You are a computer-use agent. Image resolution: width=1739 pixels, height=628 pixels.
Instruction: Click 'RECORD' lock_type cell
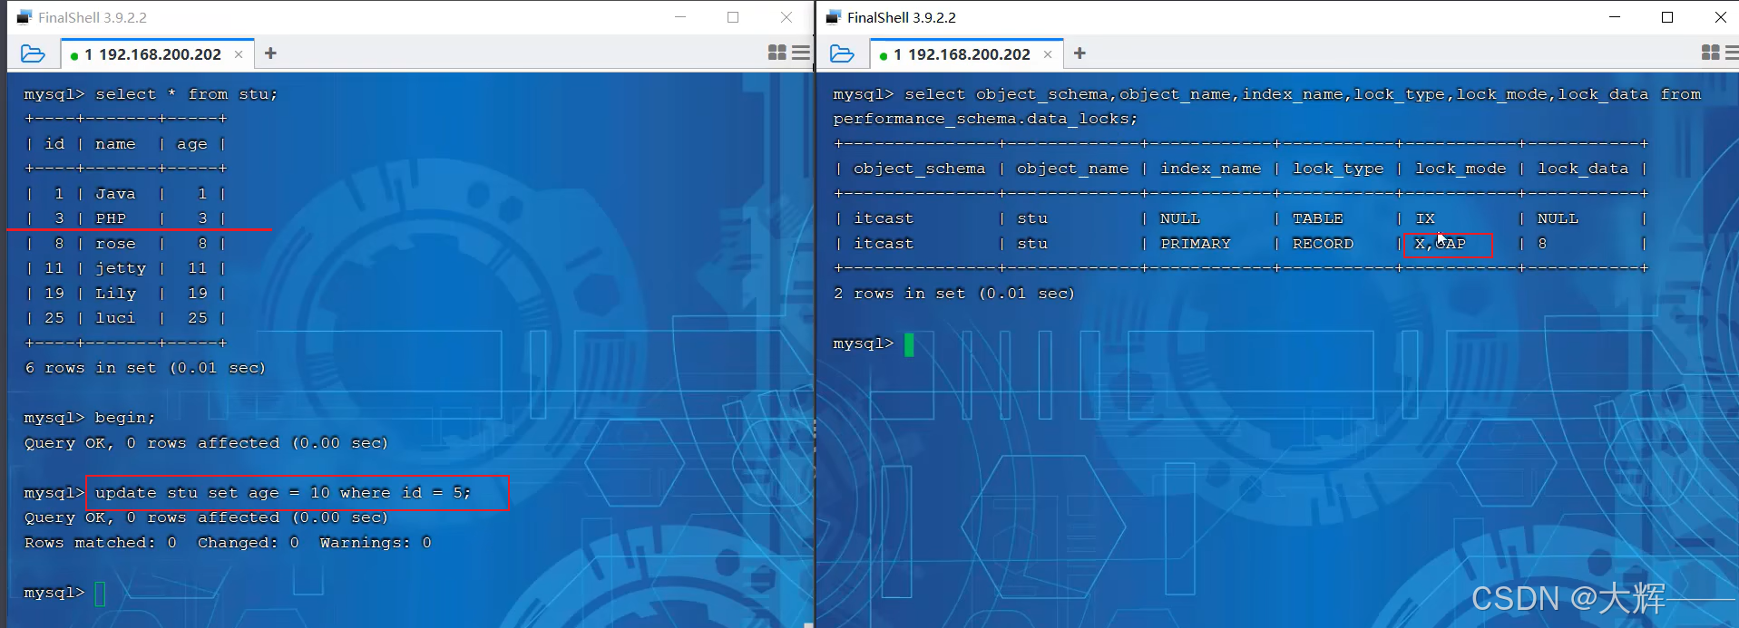coord(1323,244)
